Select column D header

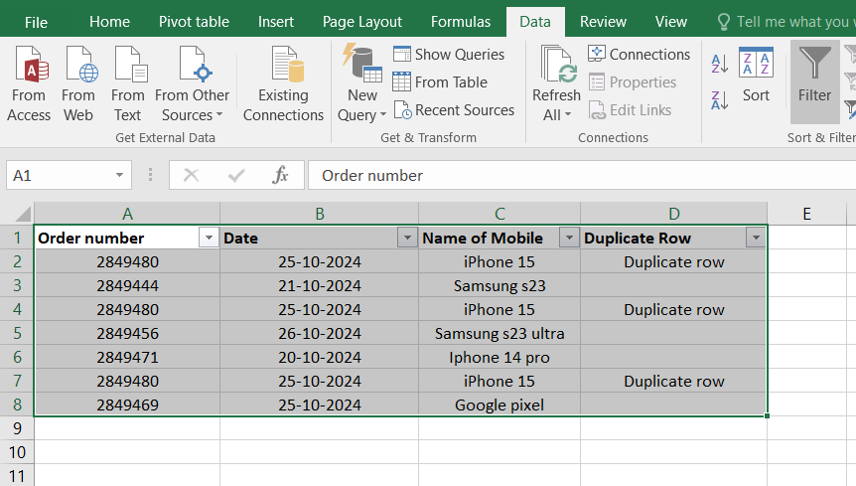[674, 214]
